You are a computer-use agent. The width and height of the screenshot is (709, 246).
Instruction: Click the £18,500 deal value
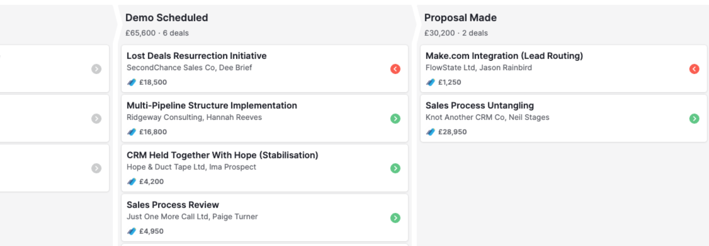[153, 82]
